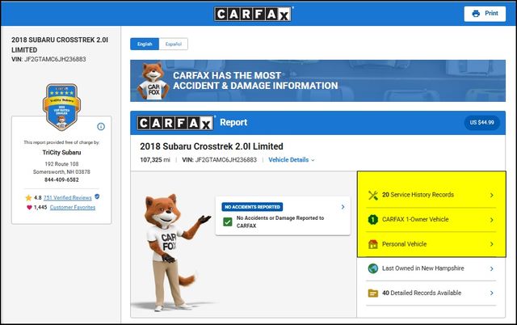Screen dimensions: 517x325
Task: Click the accident and damage information banner
Action: tap(317, 81)
